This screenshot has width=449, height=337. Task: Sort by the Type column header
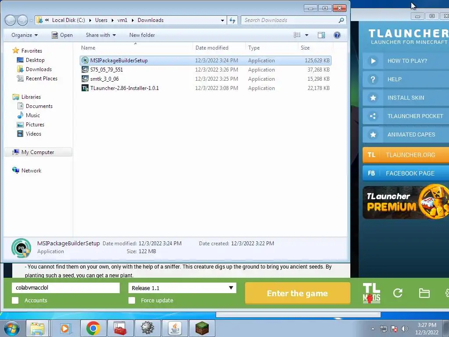(x=272, y=48)
